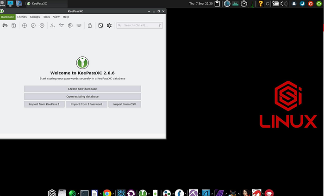The image size is (324, 196).
Task: Open the Password Generator dice icon
Action: click(x=100, y=25)
